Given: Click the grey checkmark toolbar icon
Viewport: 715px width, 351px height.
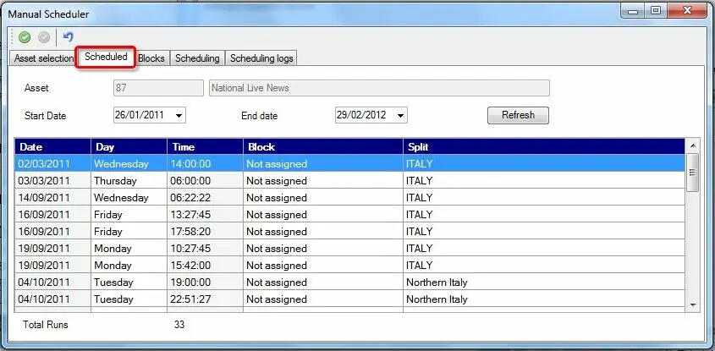Looking at the screenshot, I should (44, 37).
